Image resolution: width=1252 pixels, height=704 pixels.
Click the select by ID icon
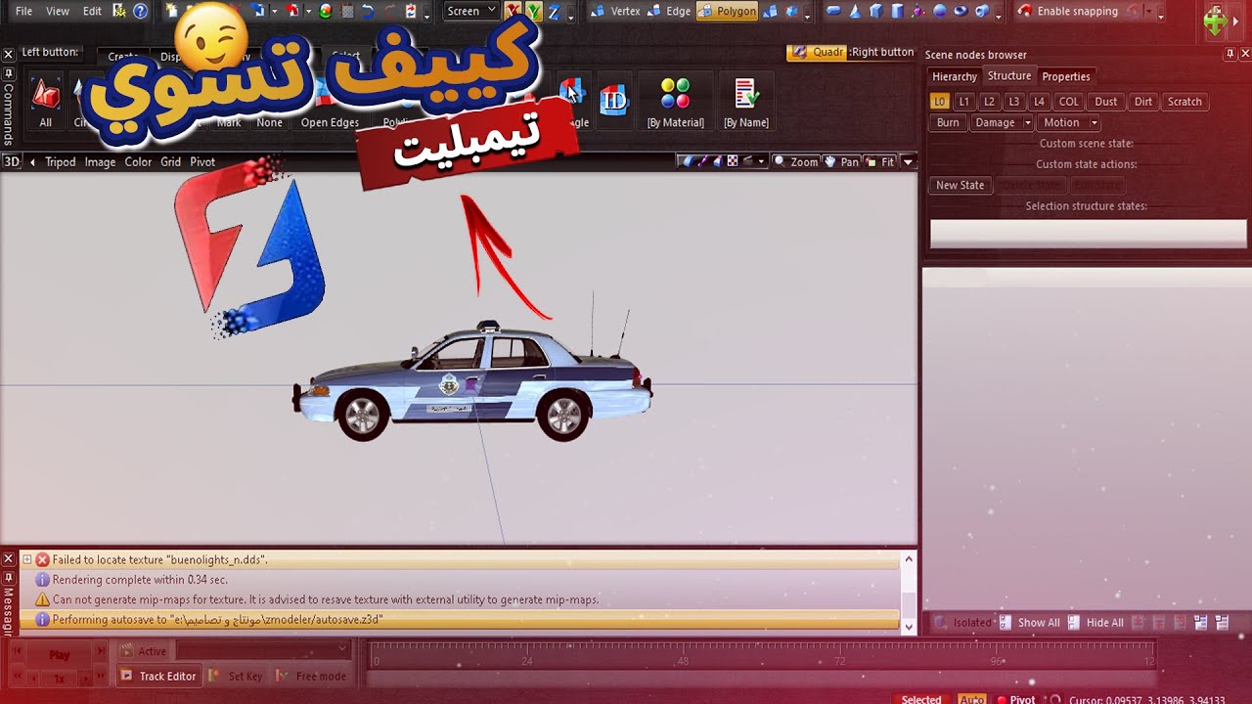click(x=613, y=100)
